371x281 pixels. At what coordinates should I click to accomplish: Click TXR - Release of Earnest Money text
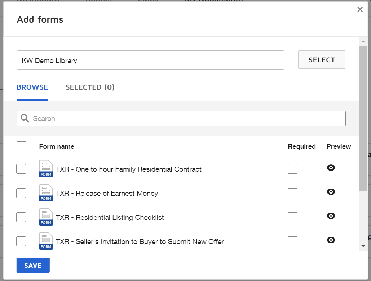coord(107,193)
